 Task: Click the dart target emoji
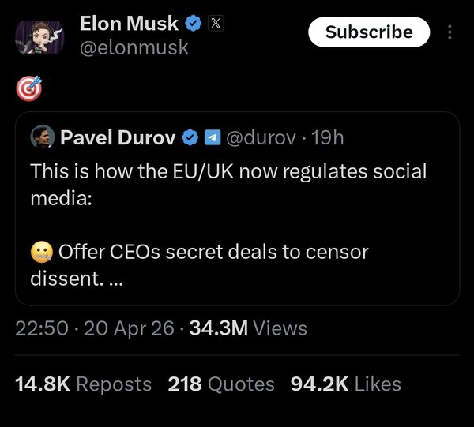[x=28, y=90]
